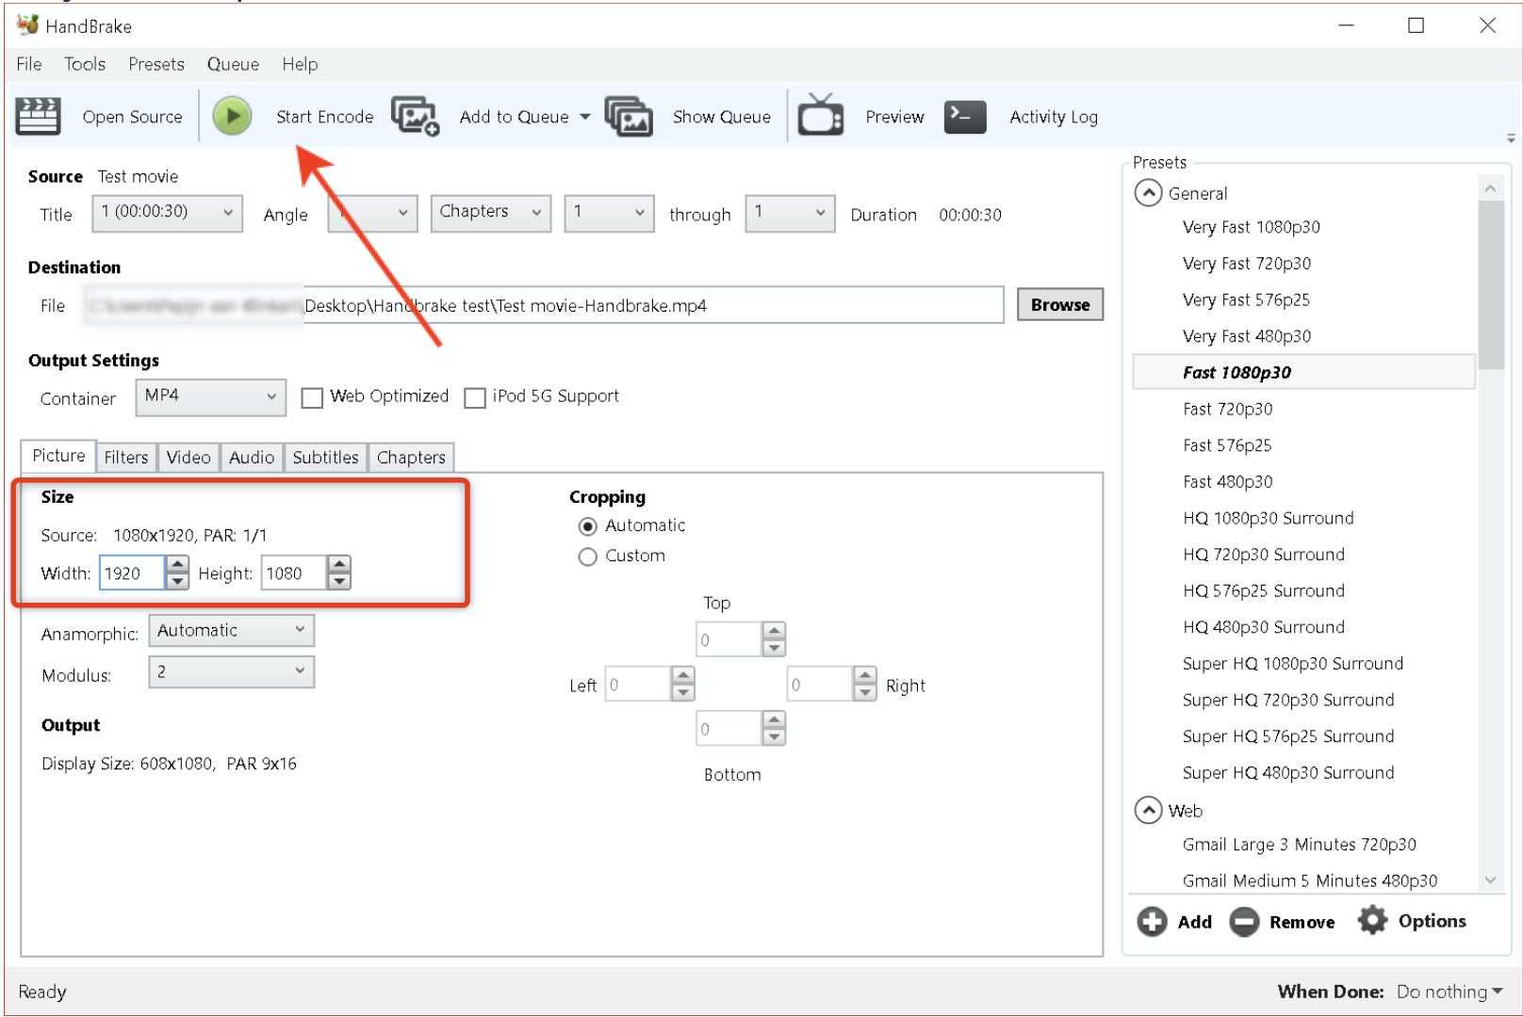Select Custom cropping radio button
1523x1017 pixels.
tap(588, 557)
